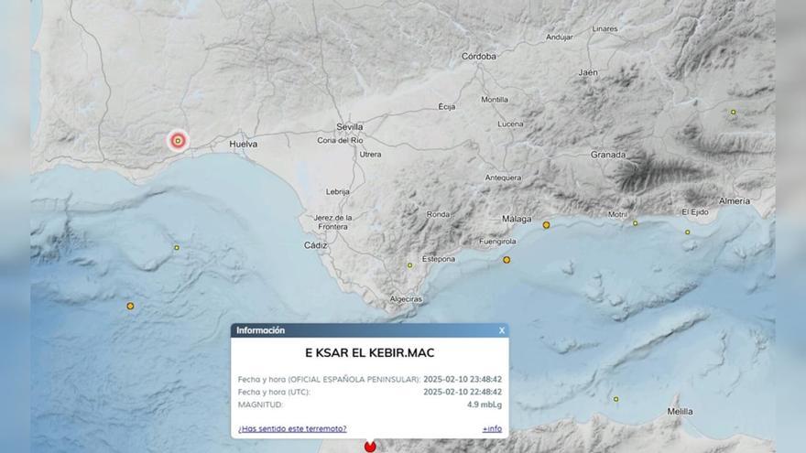Click the 'El Ejido' map label
The image size is (806, 453).
695,211
